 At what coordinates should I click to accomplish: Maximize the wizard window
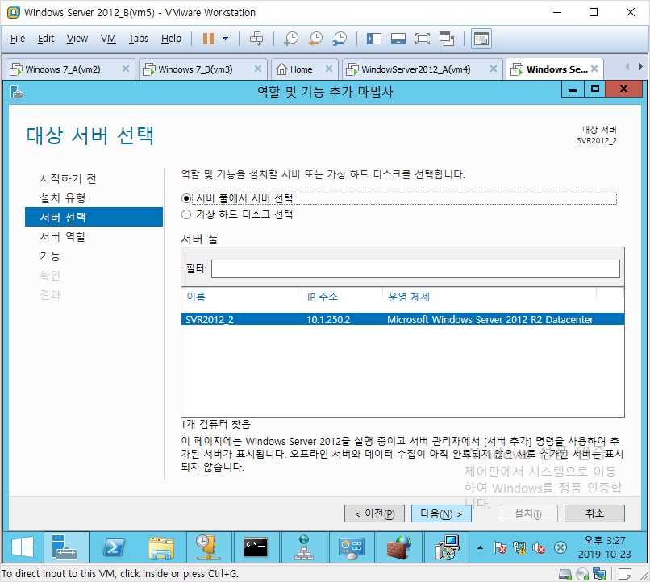tap(595, 89)
